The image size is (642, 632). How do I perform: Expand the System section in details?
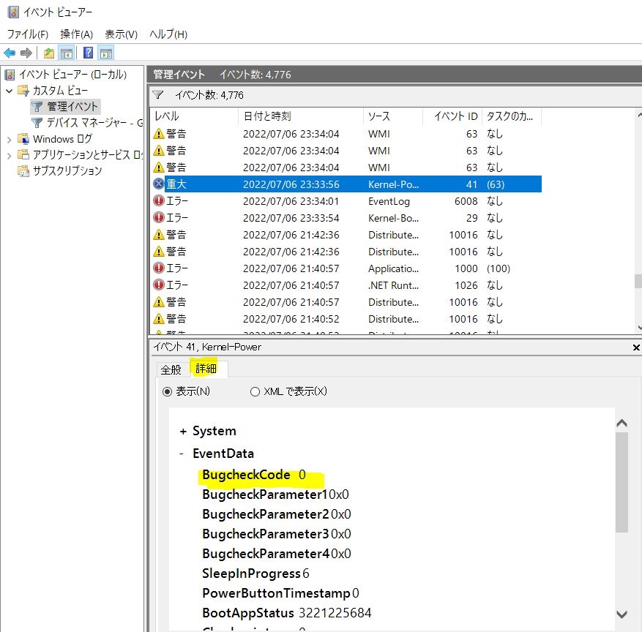pyautogui.click(x=183, y=431)
